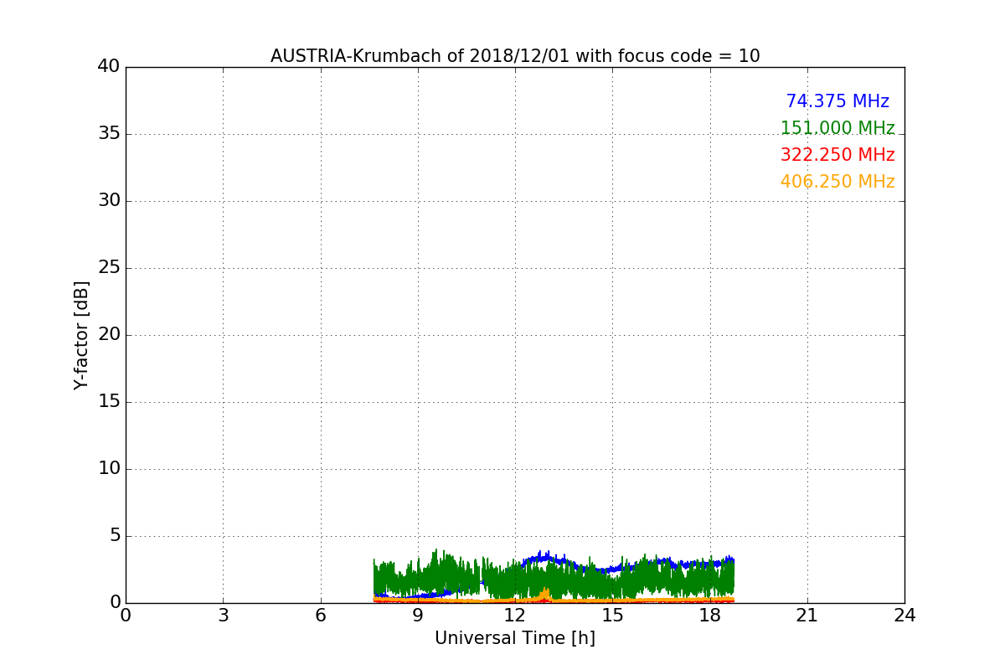Click y-axis tick value 20
Screen dimensions: 1005x670
109,335
